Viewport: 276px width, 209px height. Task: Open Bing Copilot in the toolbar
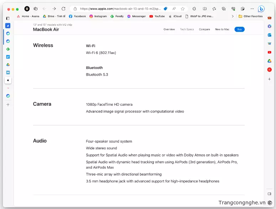coord(261,9)
